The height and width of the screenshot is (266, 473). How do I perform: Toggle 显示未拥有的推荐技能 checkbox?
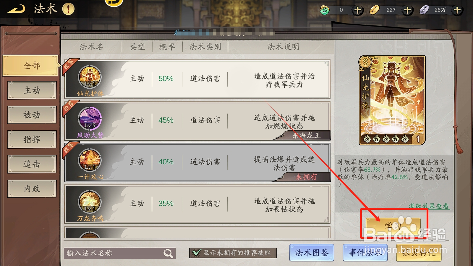pos(196,253)
